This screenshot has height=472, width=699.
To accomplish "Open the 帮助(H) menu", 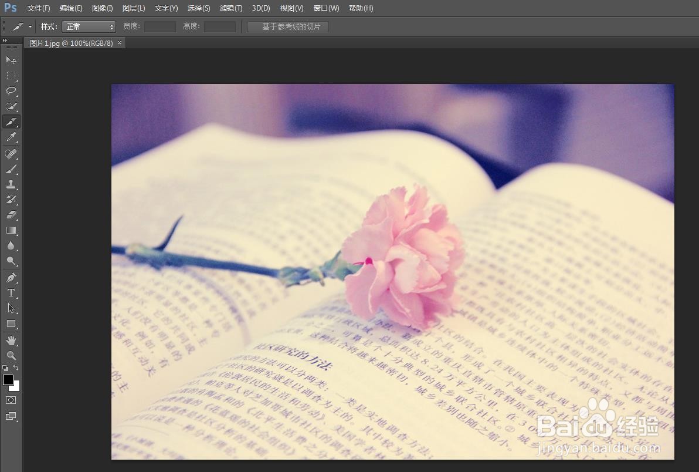I will [361, 8].
